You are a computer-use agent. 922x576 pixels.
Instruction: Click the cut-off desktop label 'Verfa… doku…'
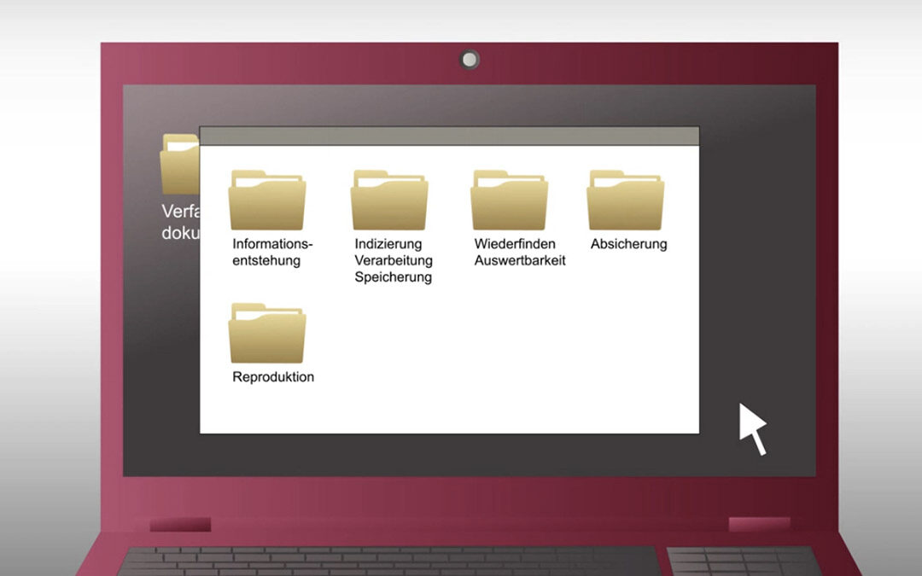click(180, 222)
